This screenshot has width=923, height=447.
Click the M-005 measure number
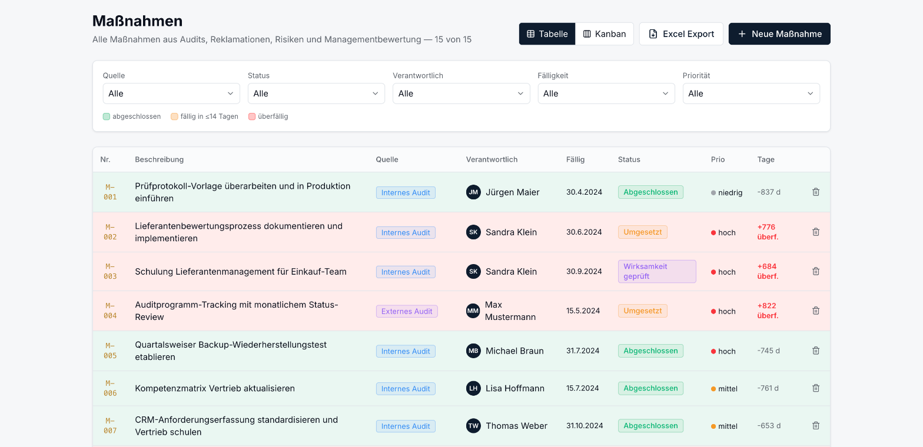click(110, 351)
